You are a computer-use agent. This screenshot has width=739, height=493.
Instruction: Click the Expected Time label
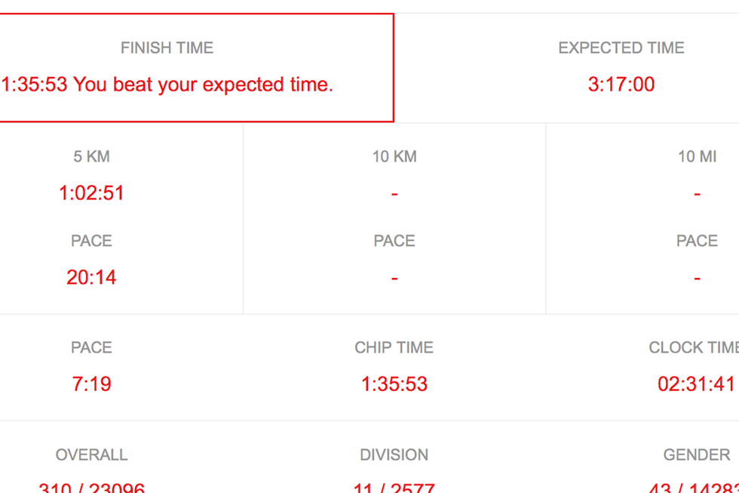pos(621,48)
